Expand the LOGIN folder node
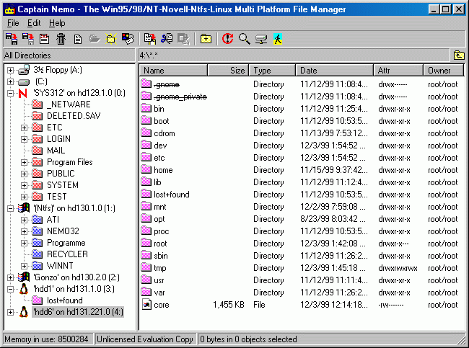Image resolution: width=469 pixels, height=348 pixels. [24, 139]
